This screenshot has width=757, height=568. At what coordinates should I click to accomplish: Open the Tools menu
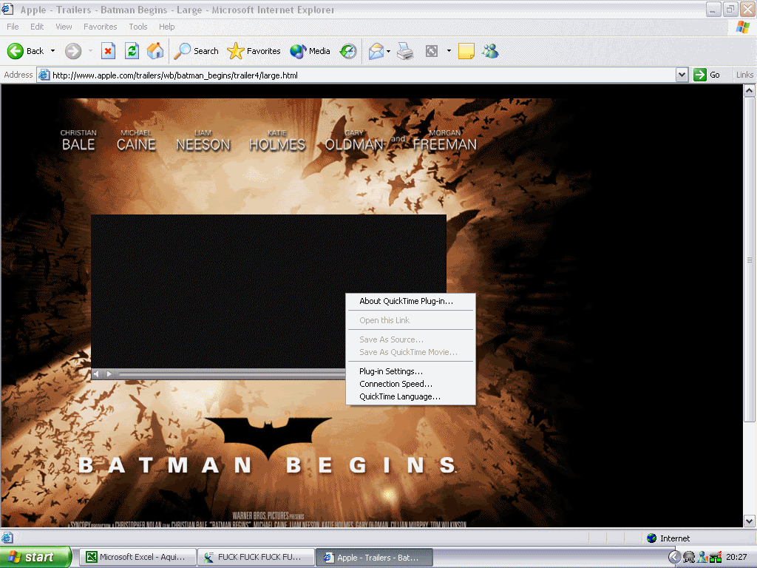click(x=138, y=27)
